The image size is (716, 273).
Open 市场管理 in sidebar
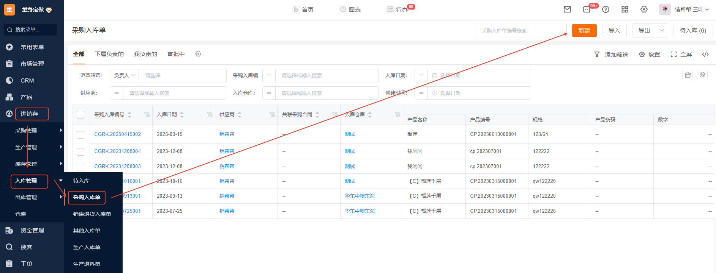click(x=32, y=64)
